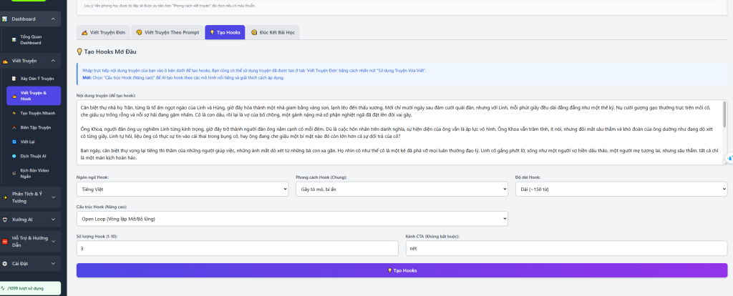
Task: Click the Kênh CTA input field
Action: point(565,248)
